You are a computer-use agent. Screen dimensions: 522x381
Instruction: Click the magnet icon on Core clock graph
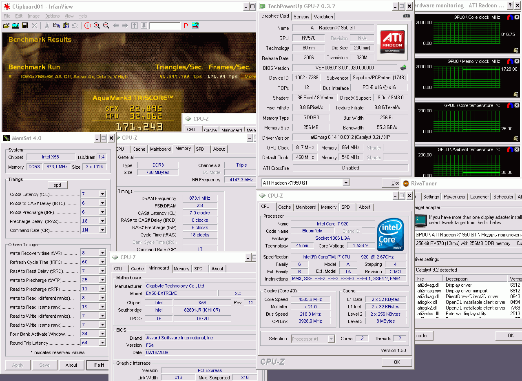tap(509, 18)
